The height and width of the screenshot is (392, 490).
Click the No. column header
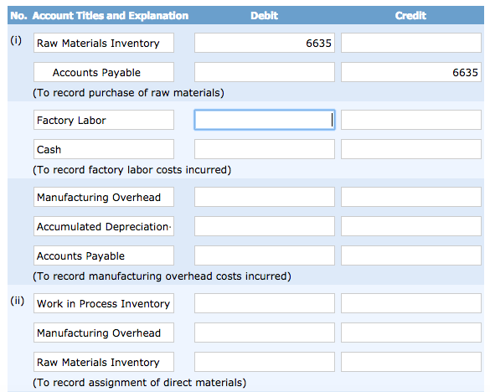pos(18,16)
